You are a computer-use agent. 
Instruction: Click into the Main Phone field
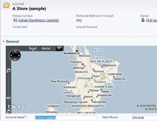pyautogui.click(x=144, y=118)
